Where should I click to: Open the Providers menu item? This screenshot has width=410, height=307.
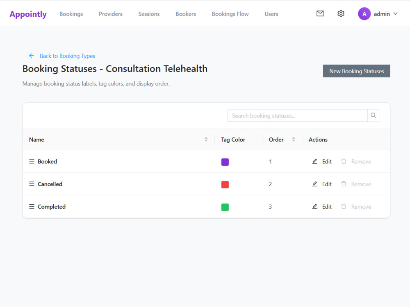(111, 14)
